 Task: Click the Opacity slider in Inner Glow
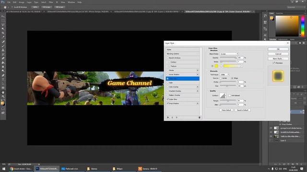click(x=228, y=58)
